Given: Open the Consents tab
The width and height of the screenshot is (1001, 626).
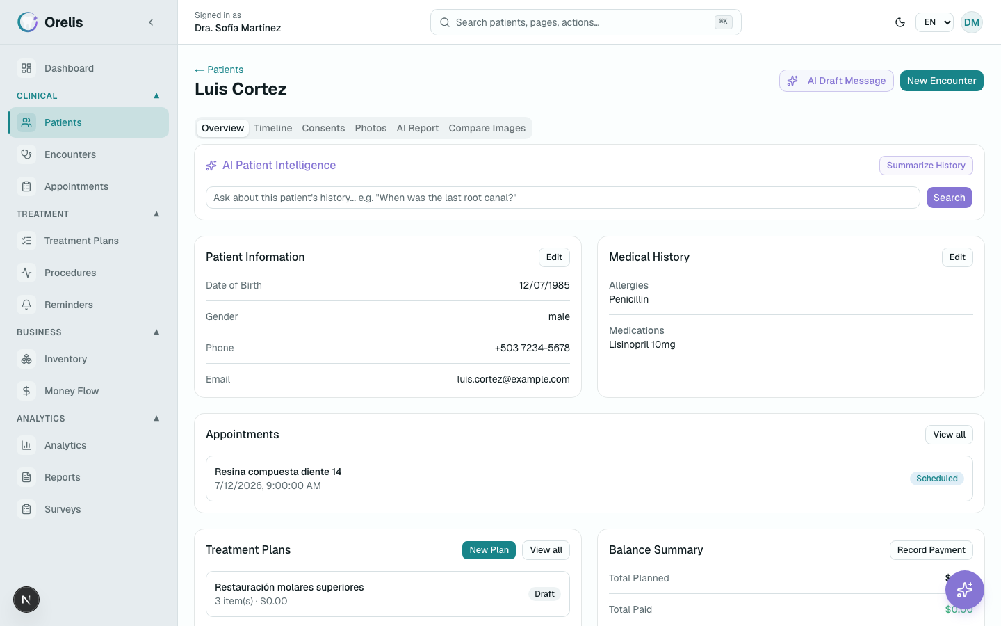Looking at the screenshot, I should (x=323, y=128).
